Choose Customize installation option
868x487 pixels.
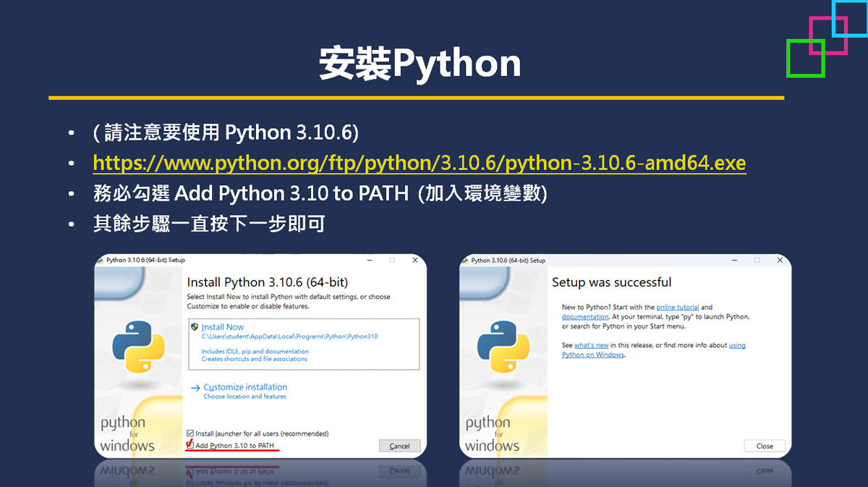(x=245, y=387)
